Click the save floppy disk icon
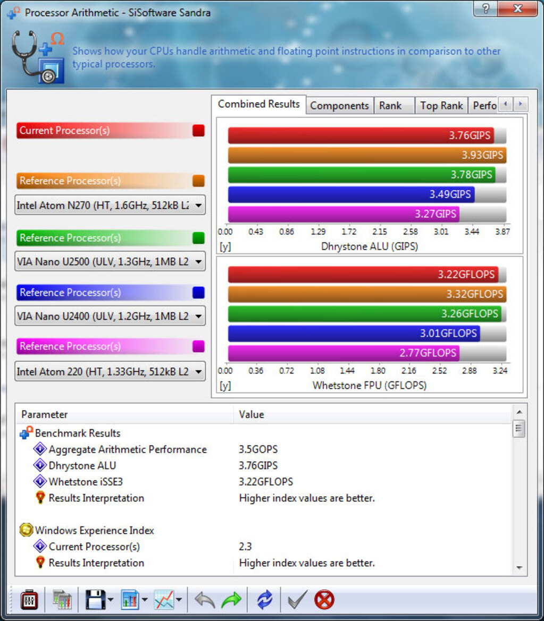The height and width of the screenshot is (621, 544). click(95, 600)
